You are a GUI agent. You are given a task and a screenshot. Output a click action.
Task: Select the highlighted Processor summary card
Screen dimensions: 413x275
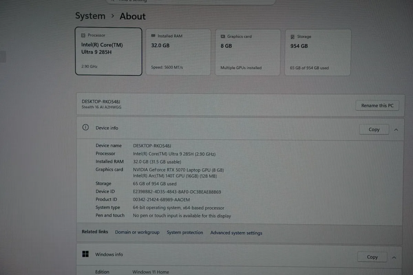[108, 51]
